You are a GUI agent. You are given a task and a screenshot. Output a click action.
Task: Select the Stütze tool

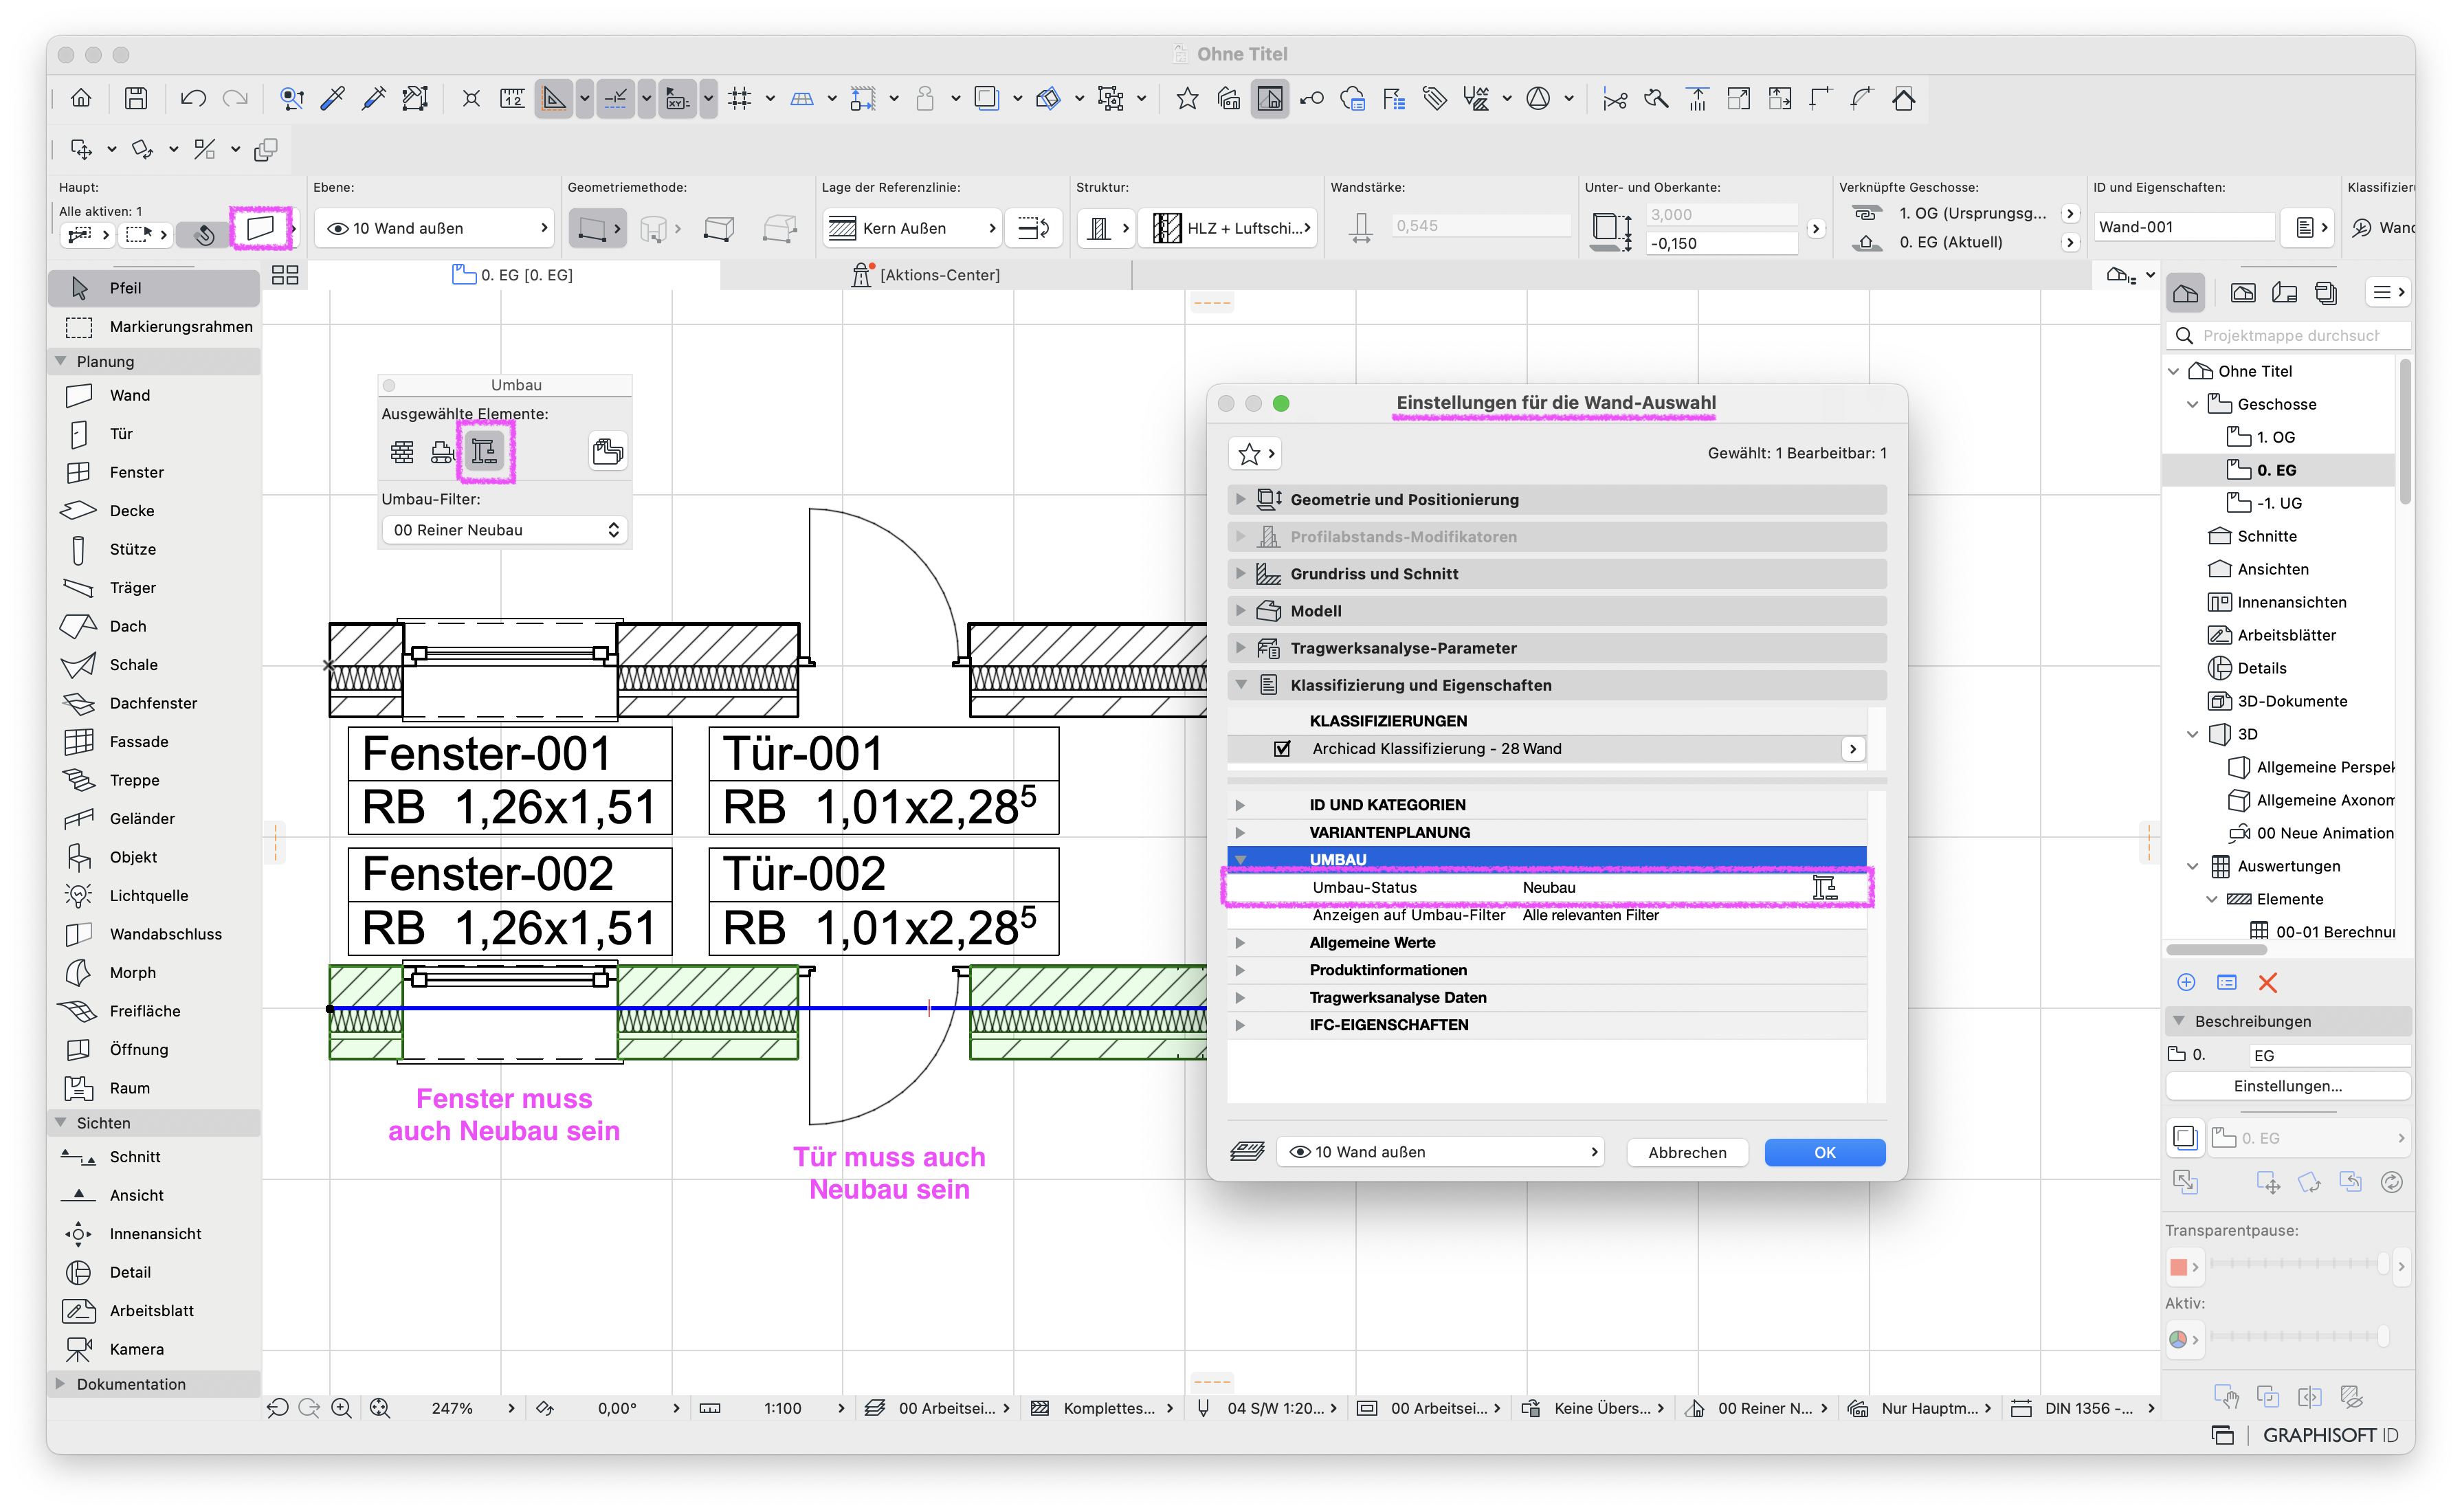pos(154,549)
